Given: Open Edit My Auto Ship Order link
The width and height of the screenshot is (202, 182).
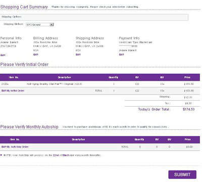Looking at the screenshot, I should [15, 147].
